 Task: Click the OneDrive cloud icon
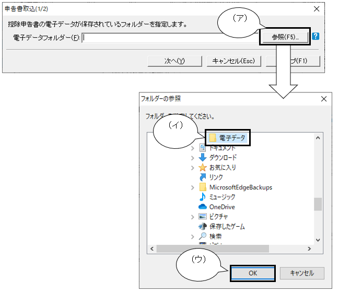[203, 207]
